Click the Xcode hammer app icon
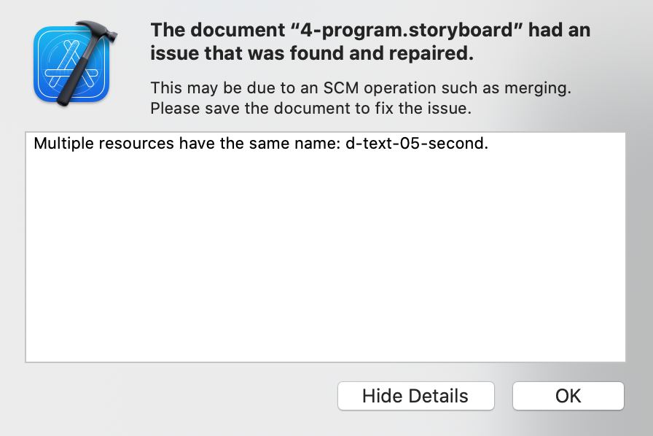 [x=75, y=63]
